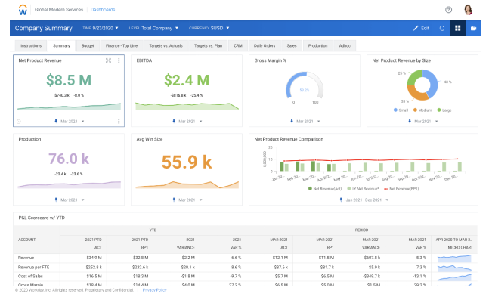This screenshot has height=297, width=489.
Task: Click the ACCOUNT column header
Action: [x=37, y=240]
